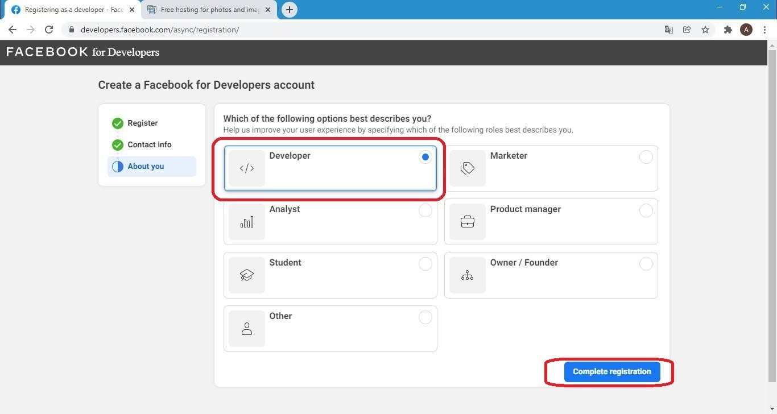Choose the Owner / Founder radio button
The height and width of the screenshot is (414, 777).
(x=646, y=264)
